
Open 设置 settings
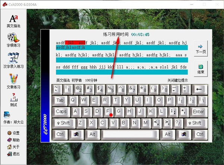(13, 133)
